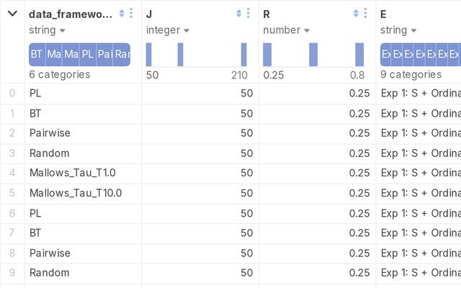Sort the data_framework column

coord(121,14)
